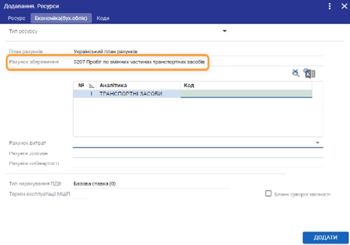This screenshot has height=245, width=350.
Task: Select the Економіка(бух.облік) tab
Action: coord(61,18)
